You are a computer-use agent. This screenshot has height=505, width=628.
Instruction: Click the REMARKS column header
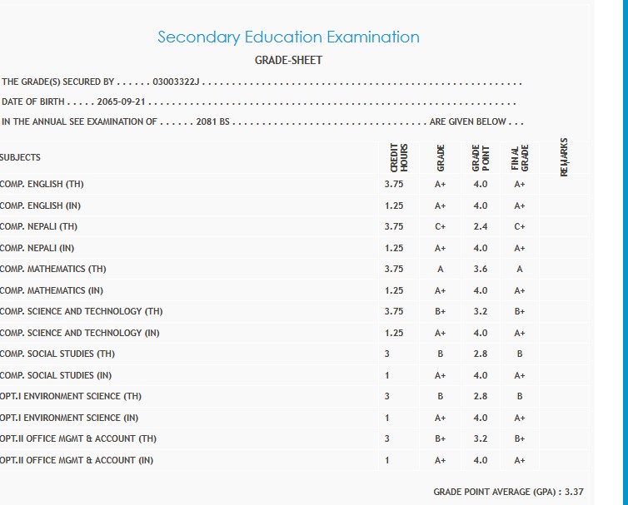(565, 157)
